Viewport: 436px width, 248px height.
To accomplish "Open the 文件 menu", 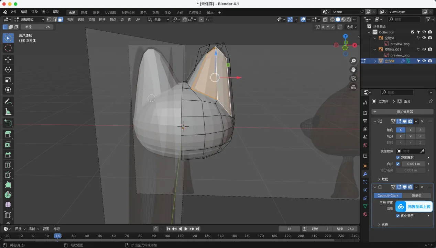I will (13, 12).
